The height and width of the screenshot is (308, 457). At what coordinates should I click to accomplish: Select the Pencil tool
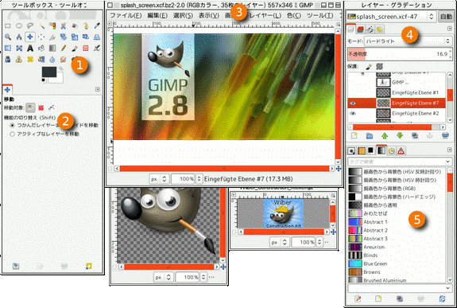point(64,49)
